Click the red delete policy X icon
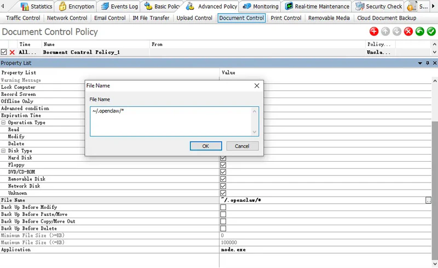The height and width of the screenshot is (268, 438). [x=408, y=32]
